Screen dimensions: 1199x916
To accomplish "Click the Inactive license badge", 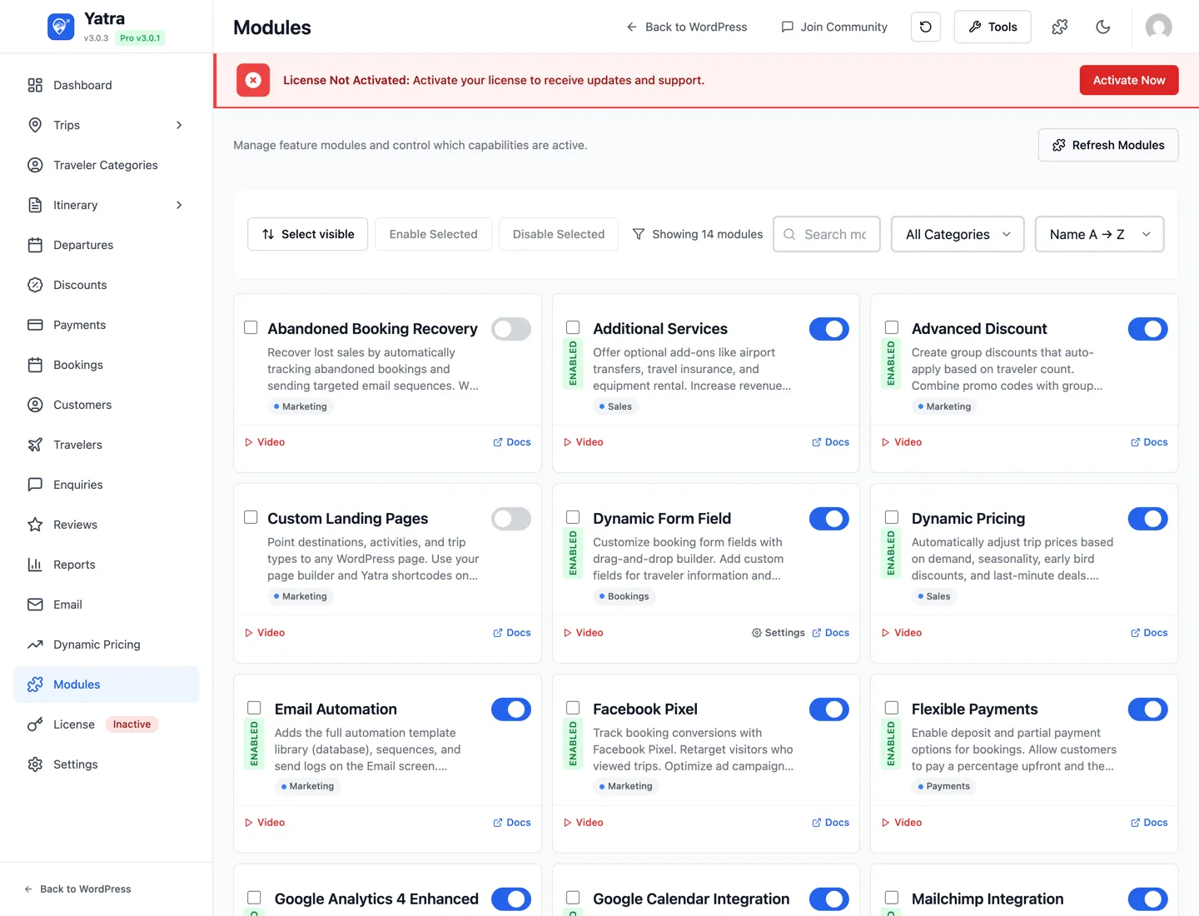I will tap(132, 724).
